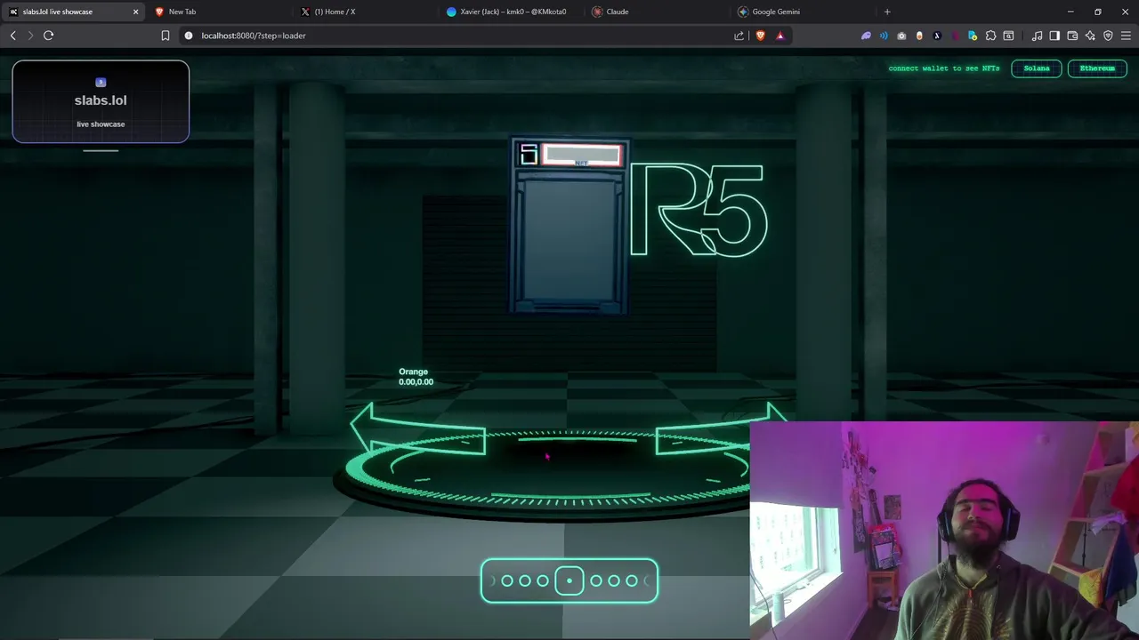Bookmark this page with the bookmark icon
This screenshot has height=640, width=1139.
(x=165, y=36)
